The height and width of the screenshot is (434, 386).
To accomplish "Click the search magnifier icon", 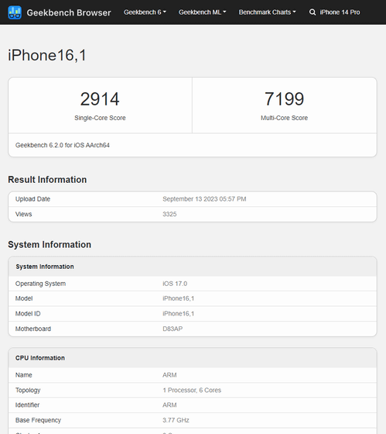I will [x=313, y=12].
